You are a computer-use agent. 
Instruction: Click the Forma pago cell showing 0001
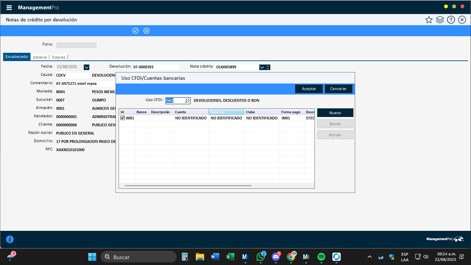coord(292,118)
